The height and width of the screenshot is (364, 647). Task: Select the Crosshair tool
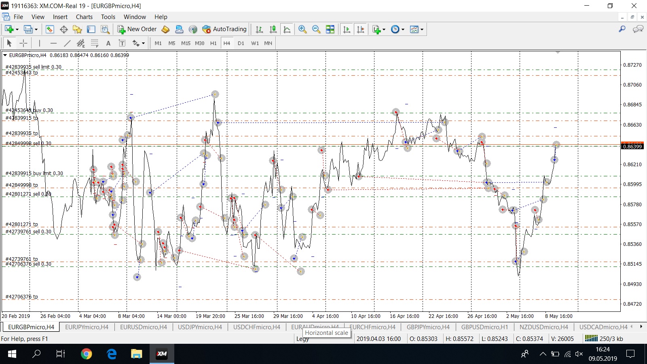(x=23, y=43)
